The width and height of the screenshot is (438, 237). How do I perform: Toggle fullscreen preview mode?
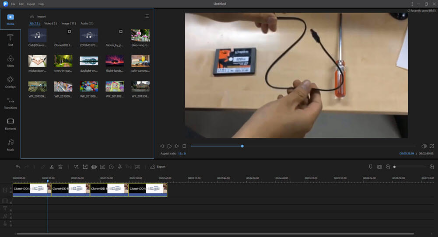click(x=431, y=146)
